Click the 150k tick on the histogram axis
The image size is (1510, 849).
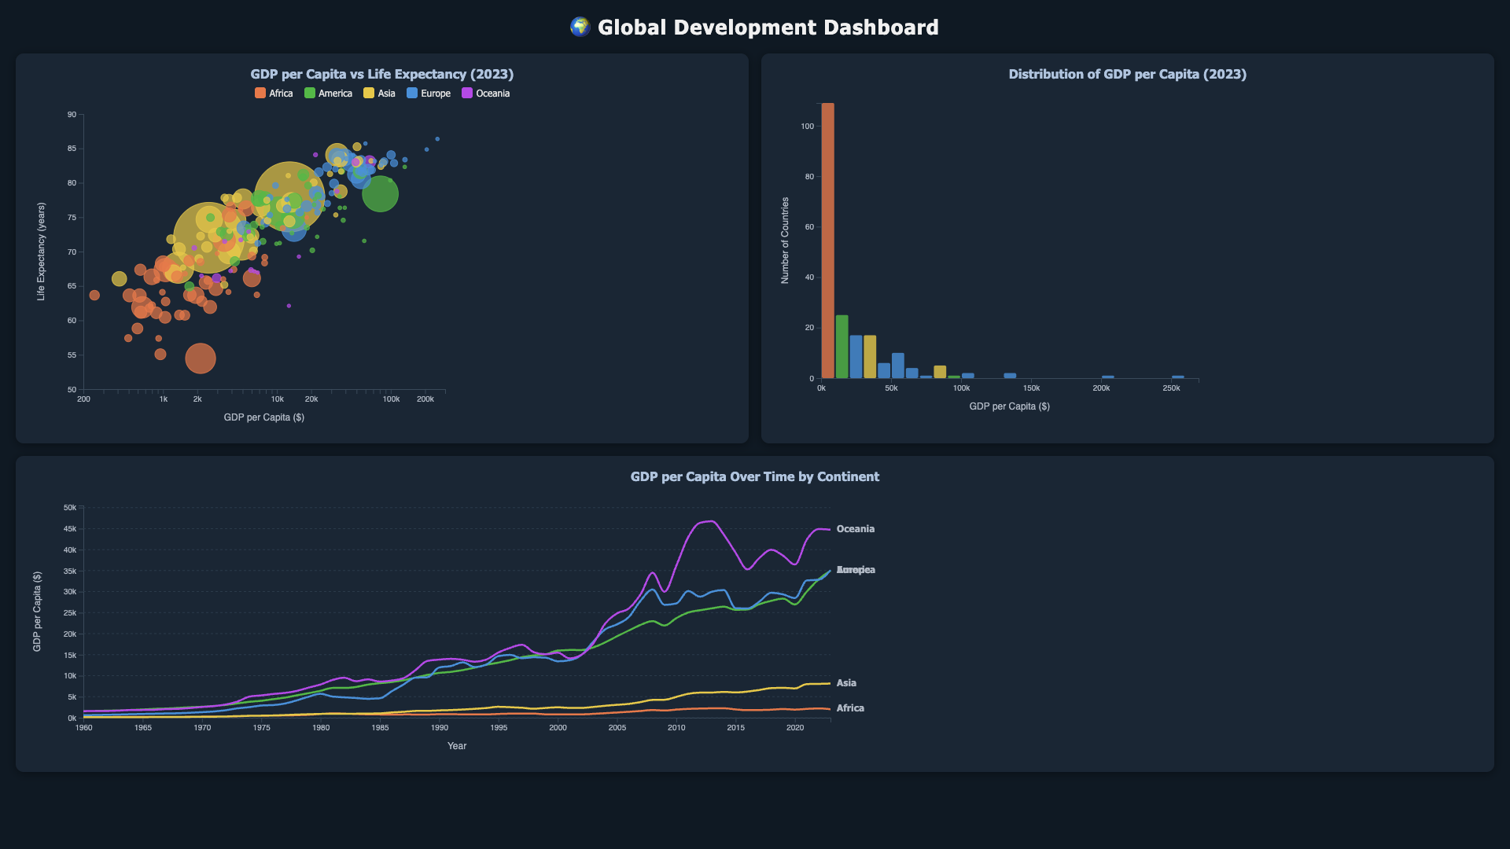(1031, 388)
